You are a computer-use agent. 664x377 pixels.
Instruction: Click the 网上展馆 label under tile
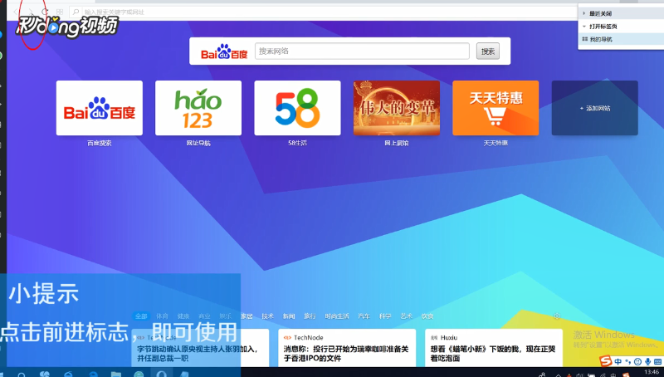point(397,143)
